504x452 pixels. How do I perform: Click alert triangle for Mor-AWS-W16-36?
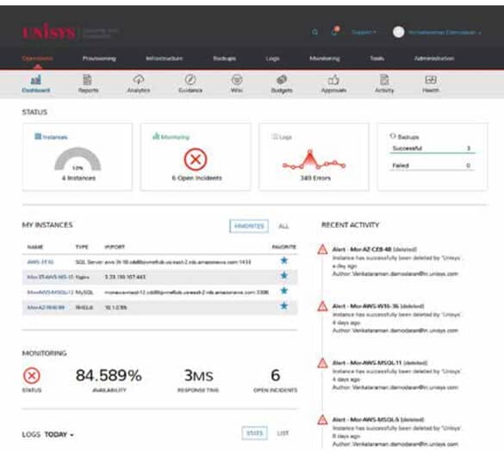click(322, 306)
